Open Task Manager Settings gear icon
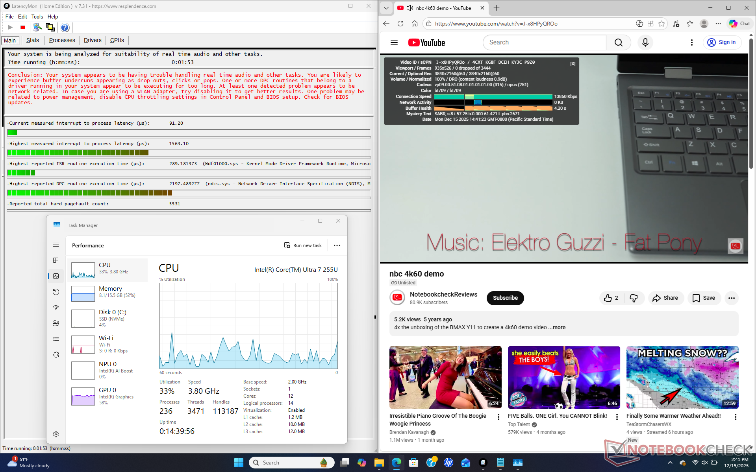Viewport: 756px width, 472px height. (56, 434)
